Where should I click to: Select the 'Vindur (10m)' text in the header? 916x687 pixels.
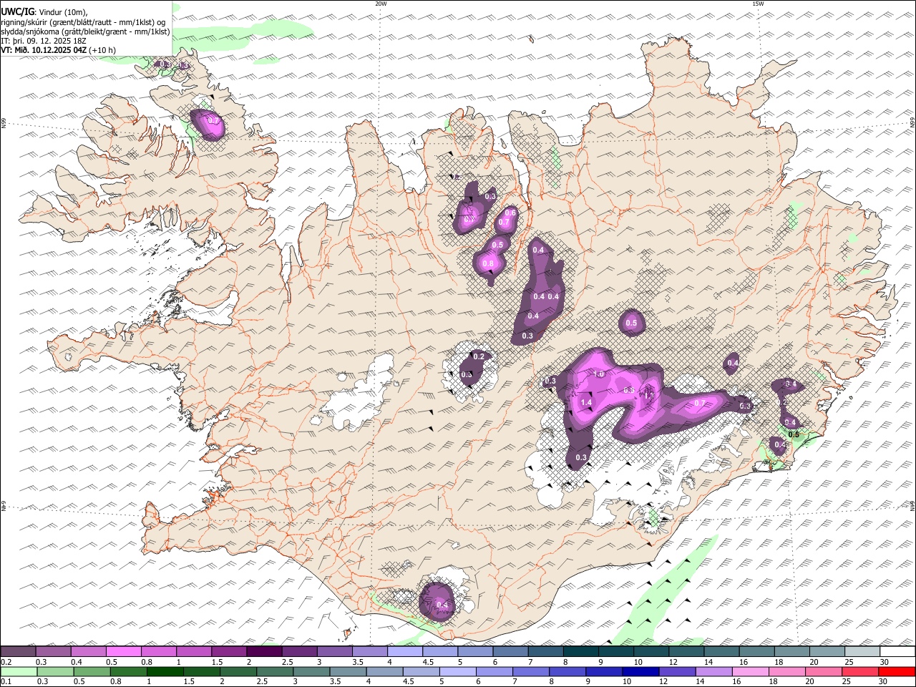(x=62, y=11)
